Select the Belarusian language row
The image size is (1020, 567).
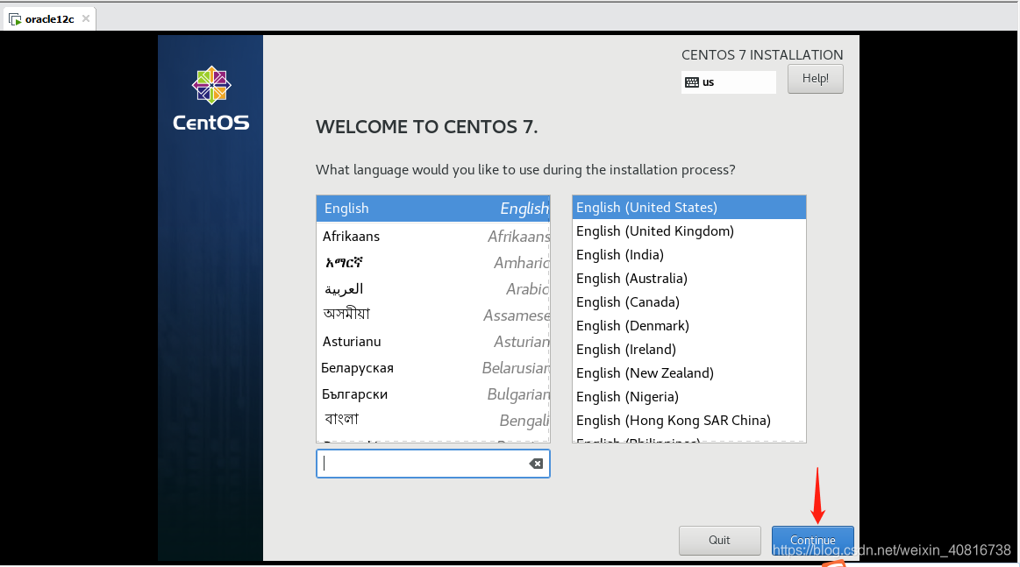point(433,368)
